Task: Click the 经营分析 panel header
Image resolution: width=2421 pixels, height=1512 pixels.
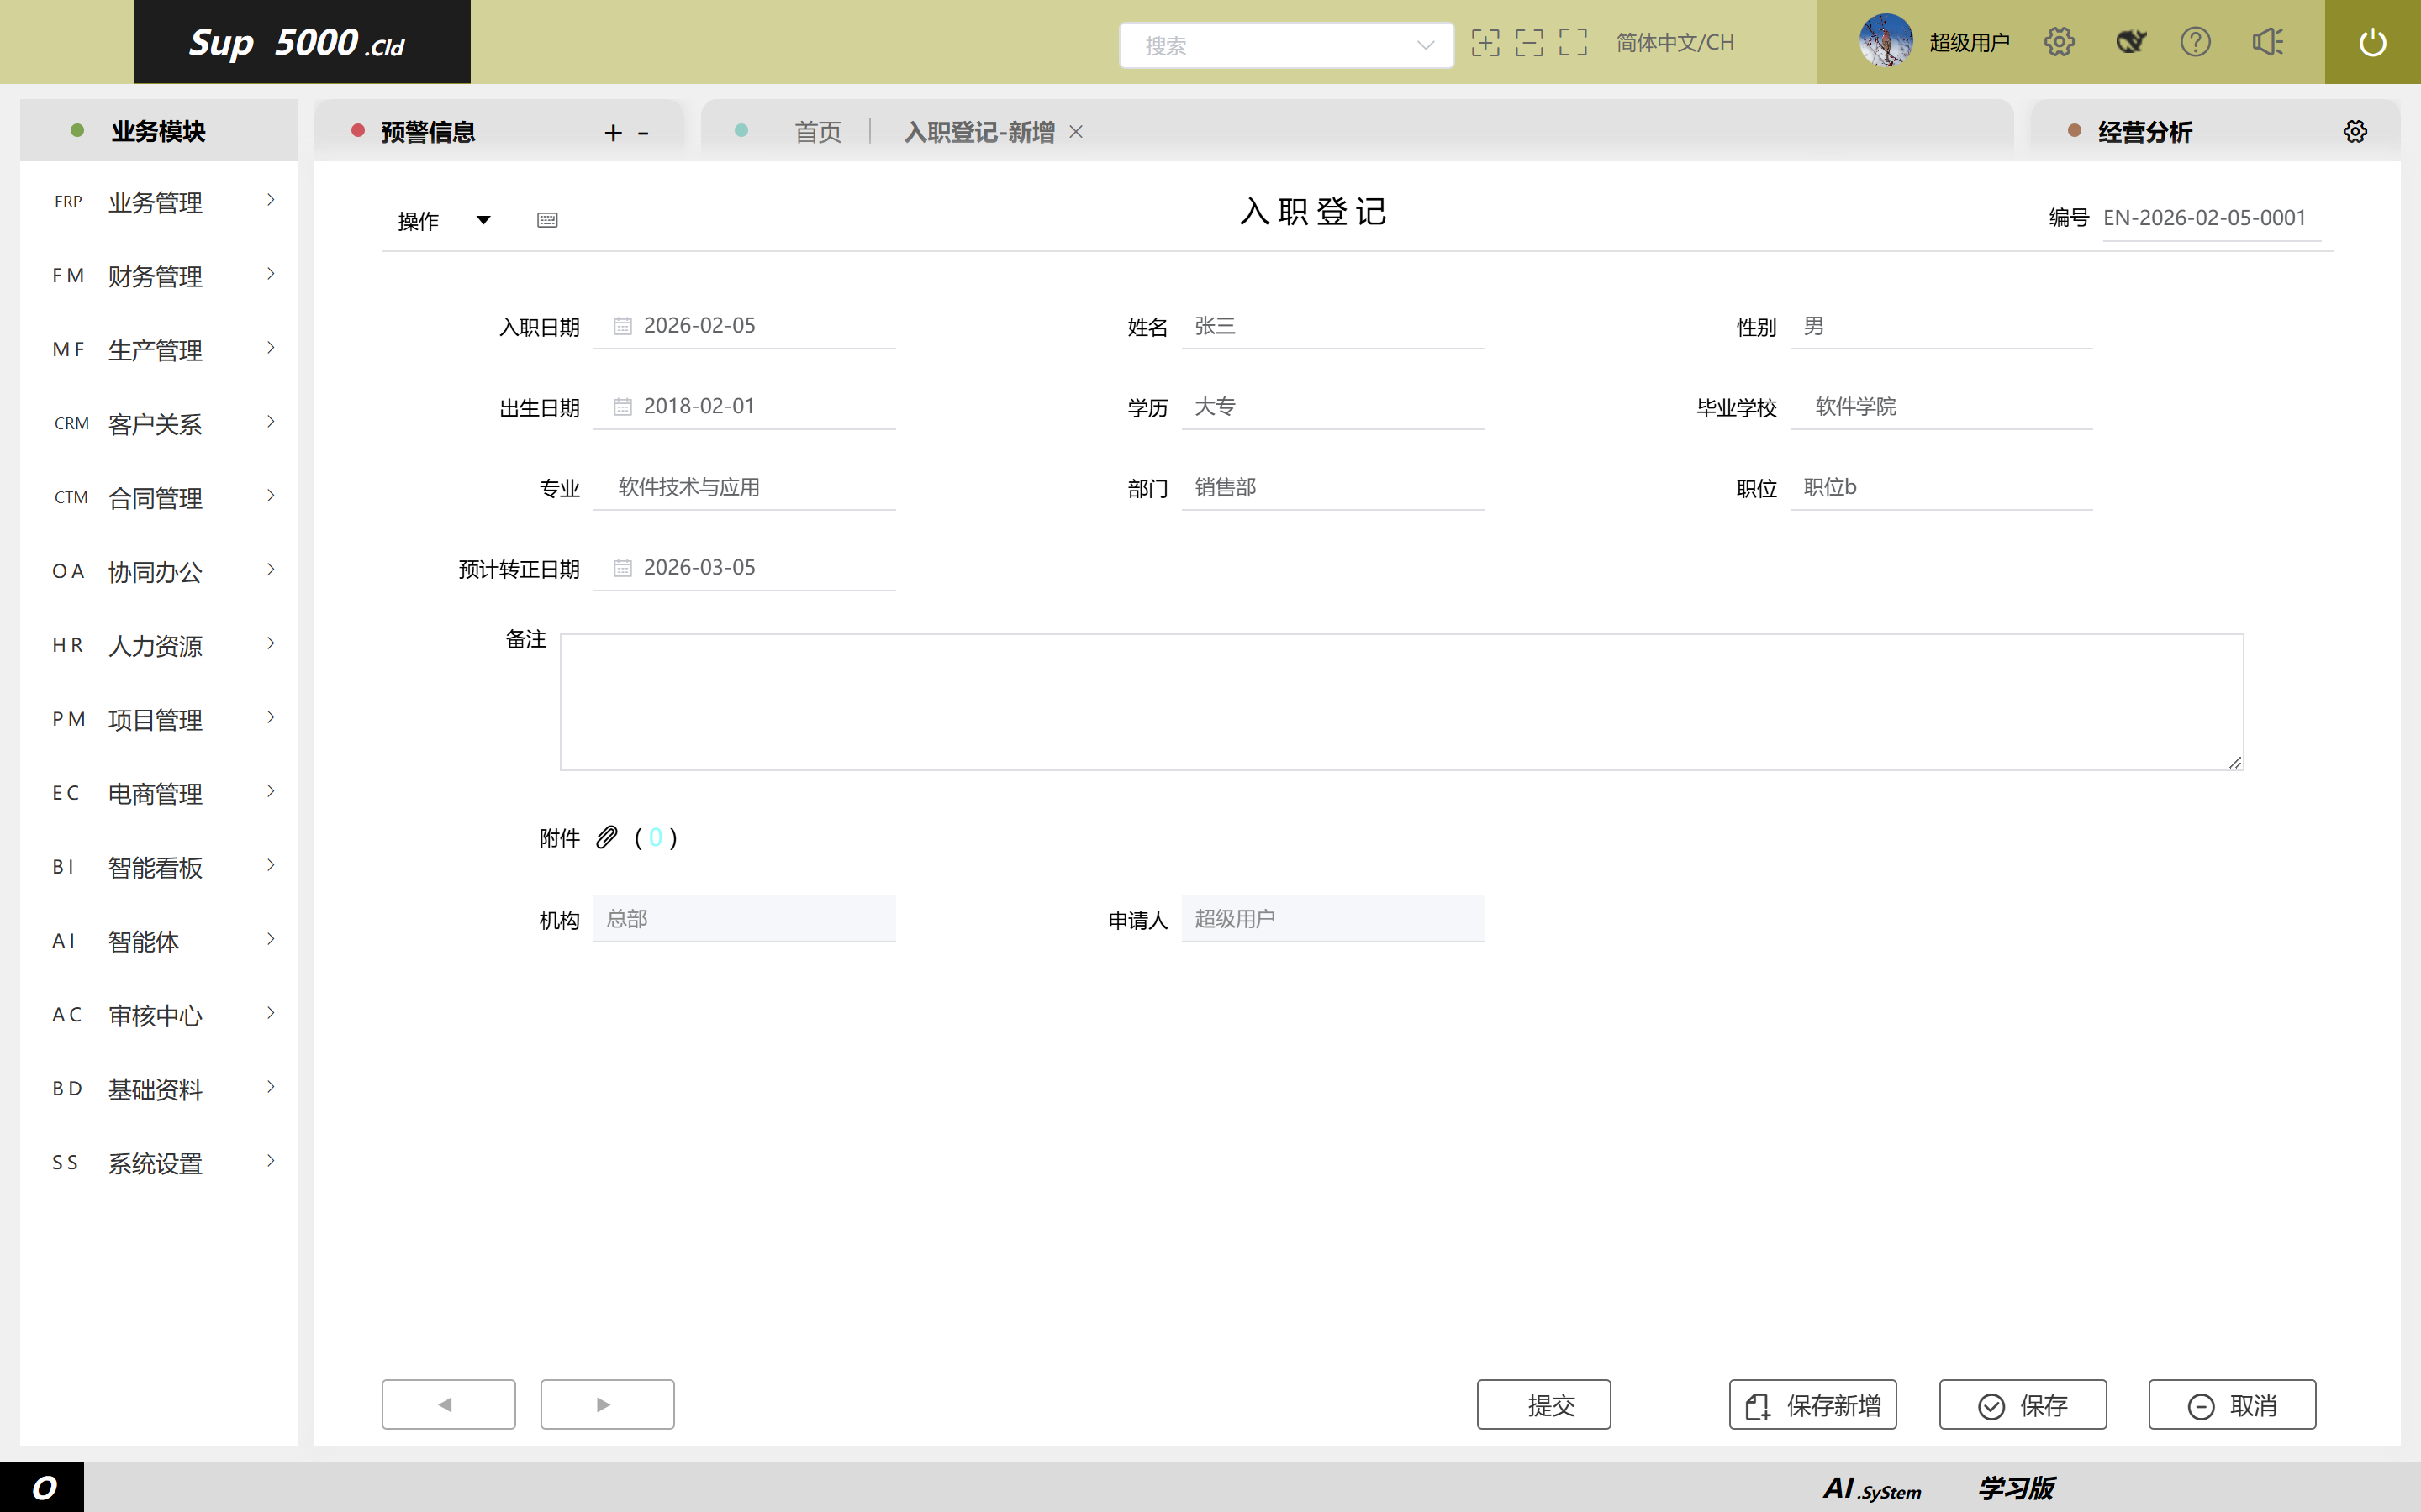Action: tap(2144, 132)
